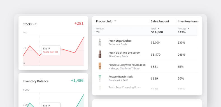This screenshot has width=221, height=107.
Task: Click the Restore Repair Mask tube image
Action: point(100,78)
